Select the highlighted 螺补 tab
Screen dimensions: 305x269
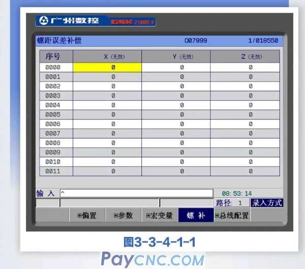point(195,216)
